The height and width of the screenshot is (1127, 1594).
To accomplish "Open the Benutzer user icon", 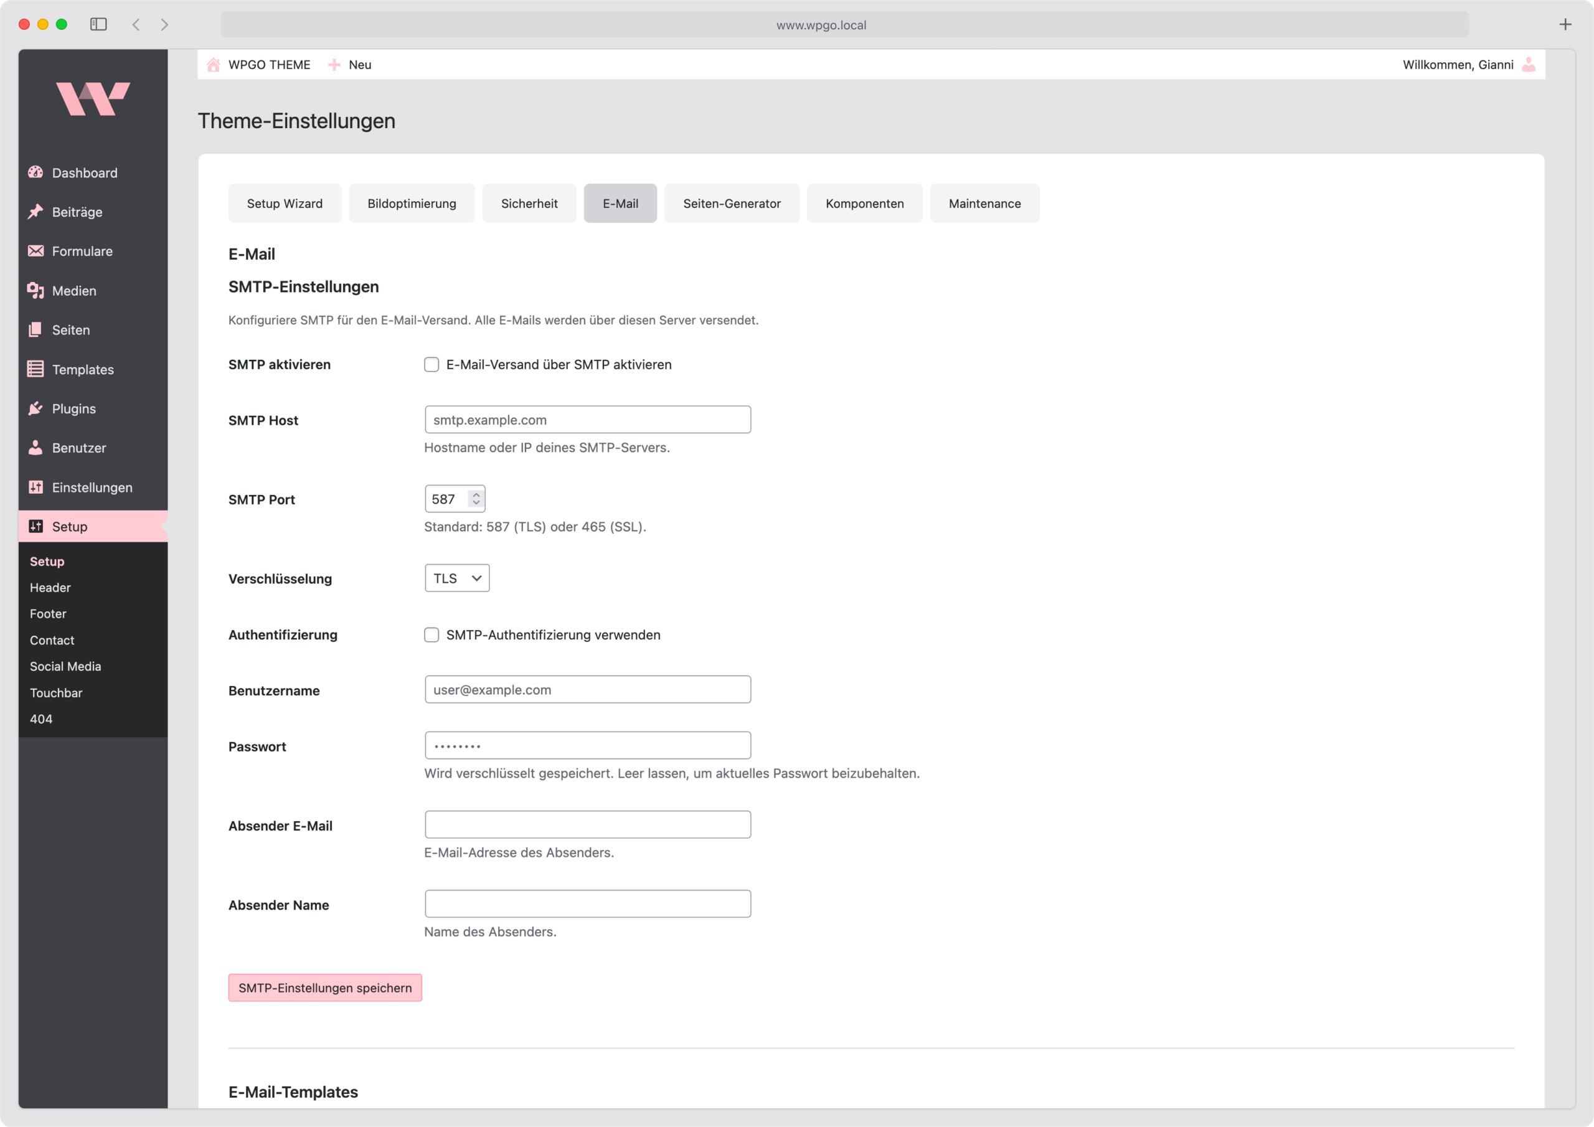I will click(36, 448).
